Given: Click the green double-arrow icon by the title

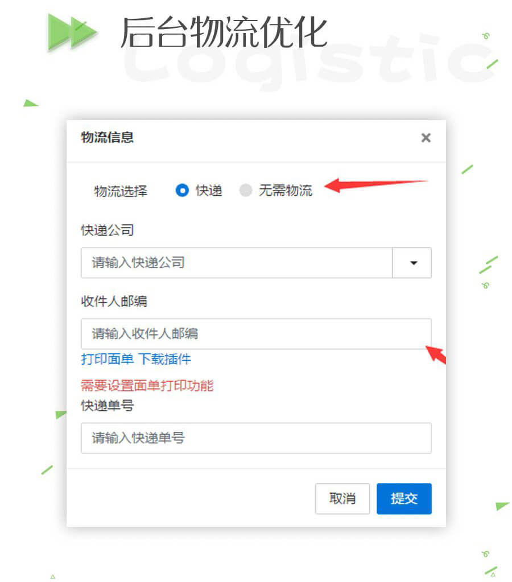Looking at the screenshot, I should coord(72,31).
